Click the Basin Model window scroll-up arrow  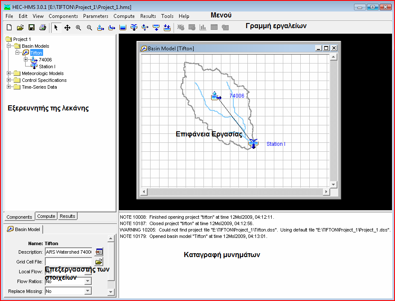coord(334,57)
